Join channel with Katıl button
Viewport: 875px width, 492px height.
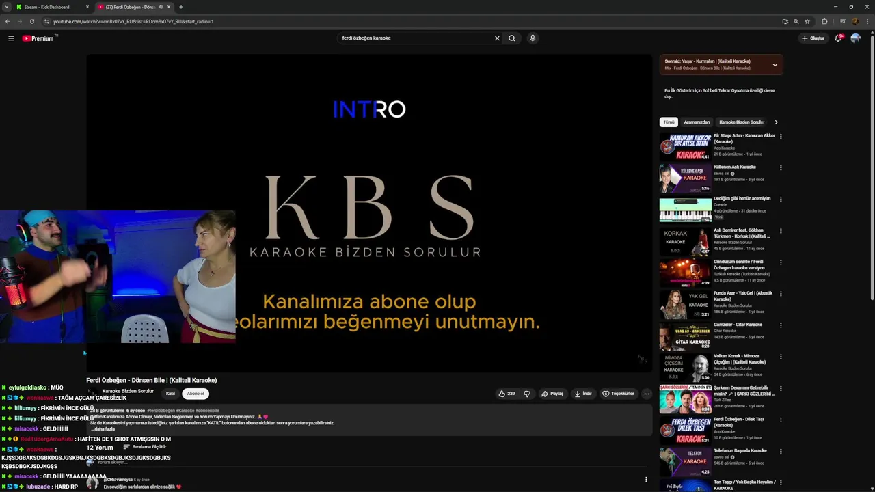(x=170, y=394)
